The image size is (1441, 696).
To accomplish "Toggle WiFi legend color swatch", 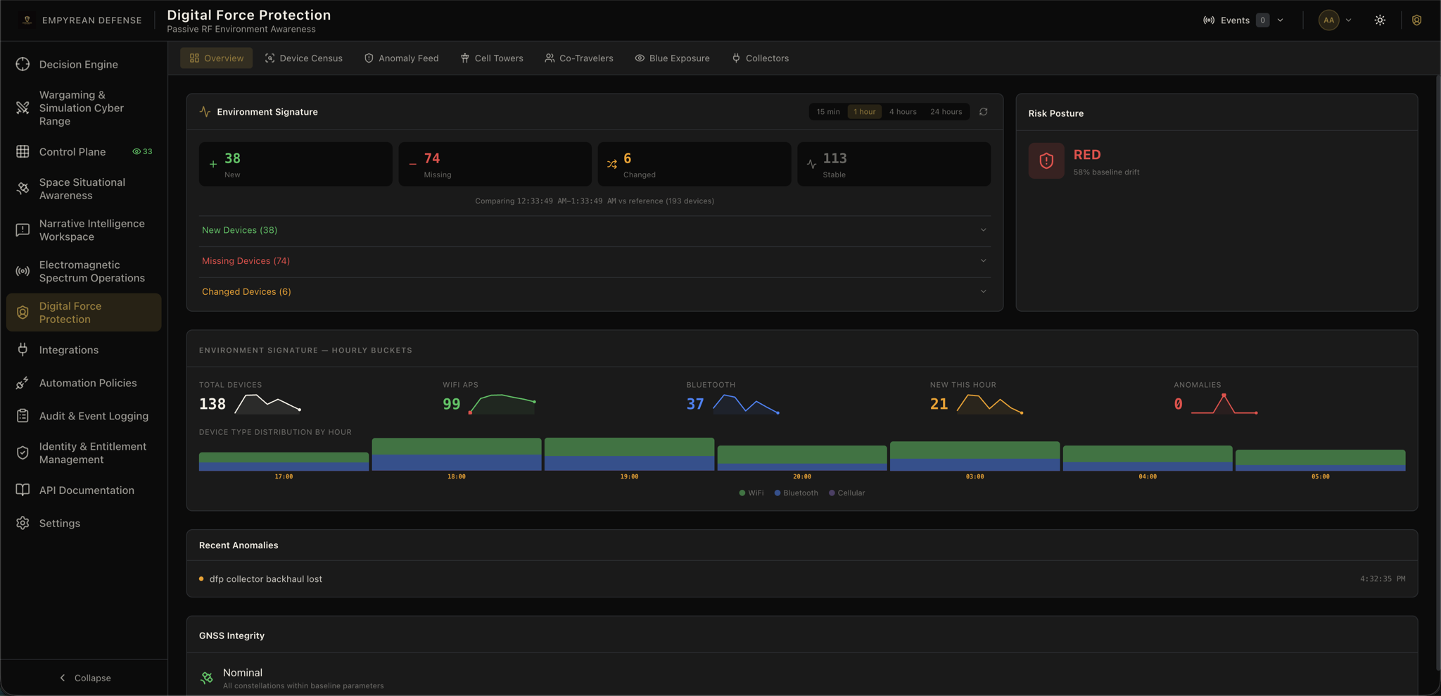I will pyautogui.click(x=742, y=493).
